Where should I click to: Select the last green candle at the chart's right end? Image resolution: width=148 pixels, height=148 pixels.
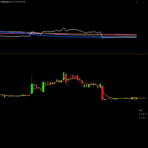coord(136,98)
